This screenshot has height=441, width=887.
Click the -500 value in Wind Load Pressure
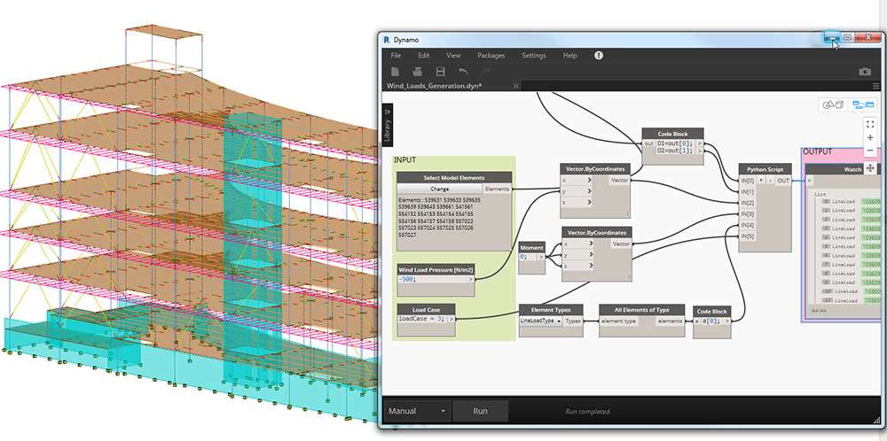point(406,278)
